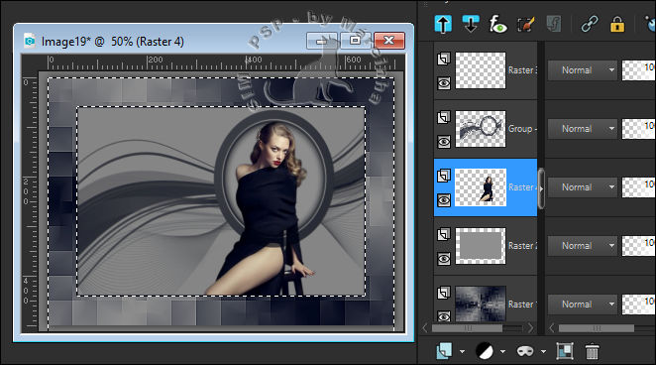Maximize the Image19 document window
Image resolution: width=656 pixels, height=365 pixels.
tap(355, 41)
